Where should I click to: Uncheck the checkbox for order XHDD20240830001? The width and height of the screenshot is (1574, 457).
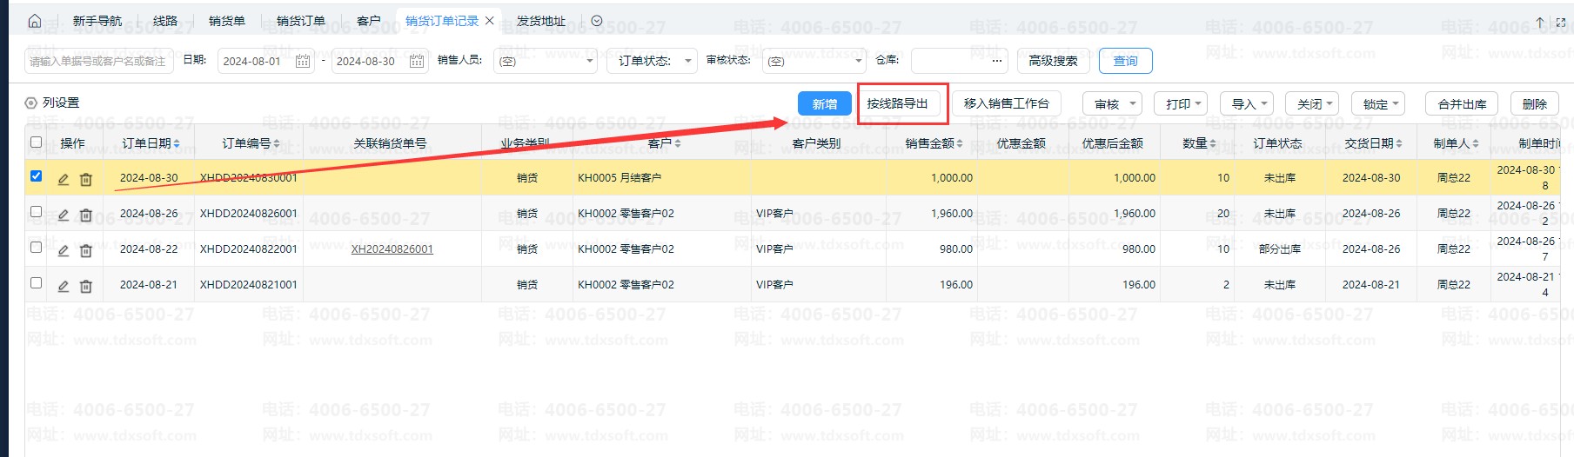pos(36,176)
